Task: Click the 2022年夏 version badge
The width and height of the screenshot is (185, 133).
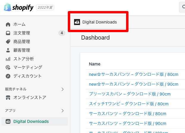Action: [45, 7]
